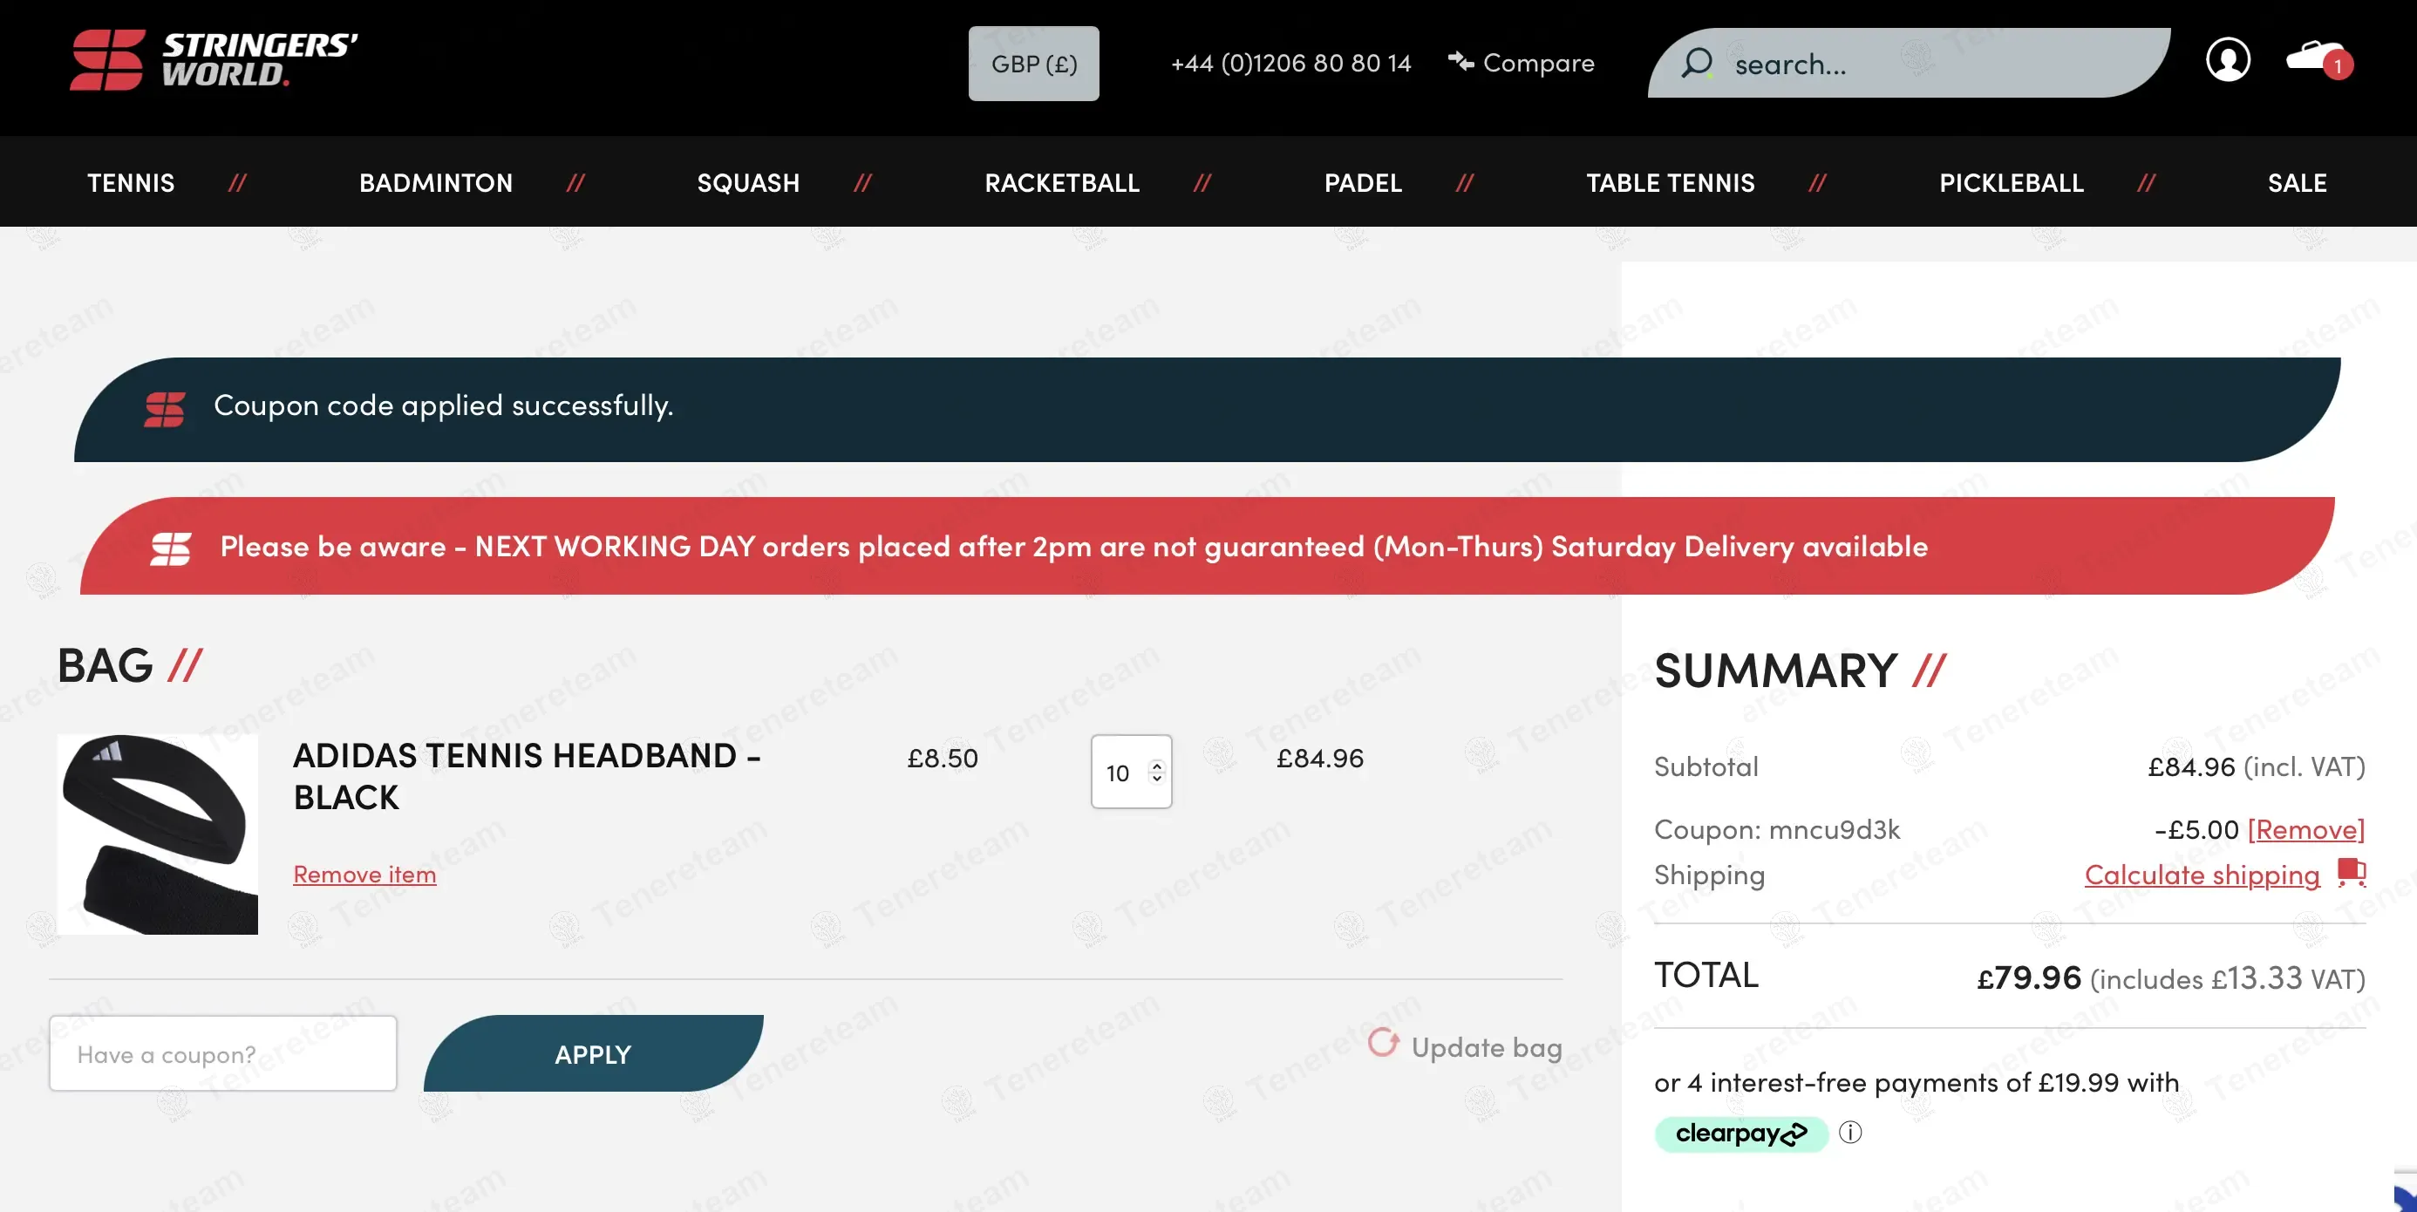Open the GBP (£) currency selector
Image resolution: width=2417 pixels, height=1212 pixels.
click(x=1034, y=64)
